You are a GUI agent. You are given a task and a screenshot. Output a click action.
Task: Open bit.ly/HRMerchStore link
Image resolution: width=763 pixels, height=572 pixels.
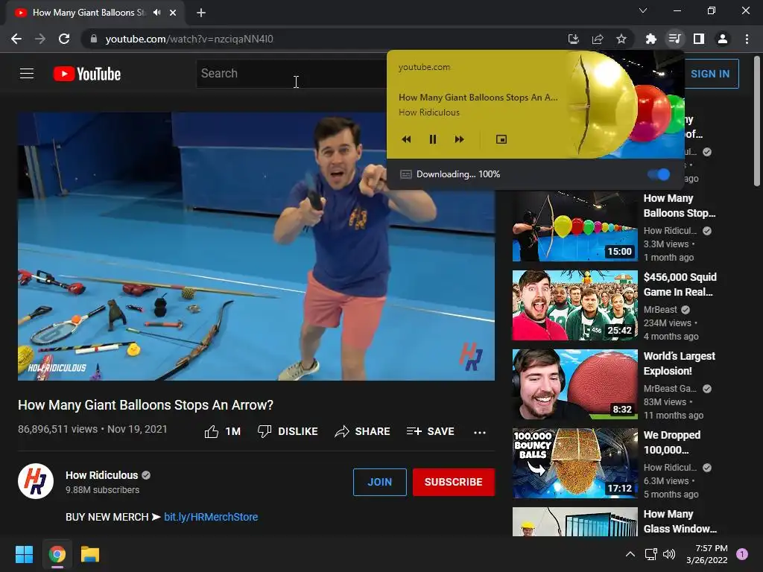click(x=211, y=517)
